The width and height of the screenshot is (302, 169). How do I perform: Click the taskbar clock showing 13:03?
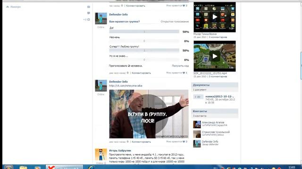coord(292,167)
